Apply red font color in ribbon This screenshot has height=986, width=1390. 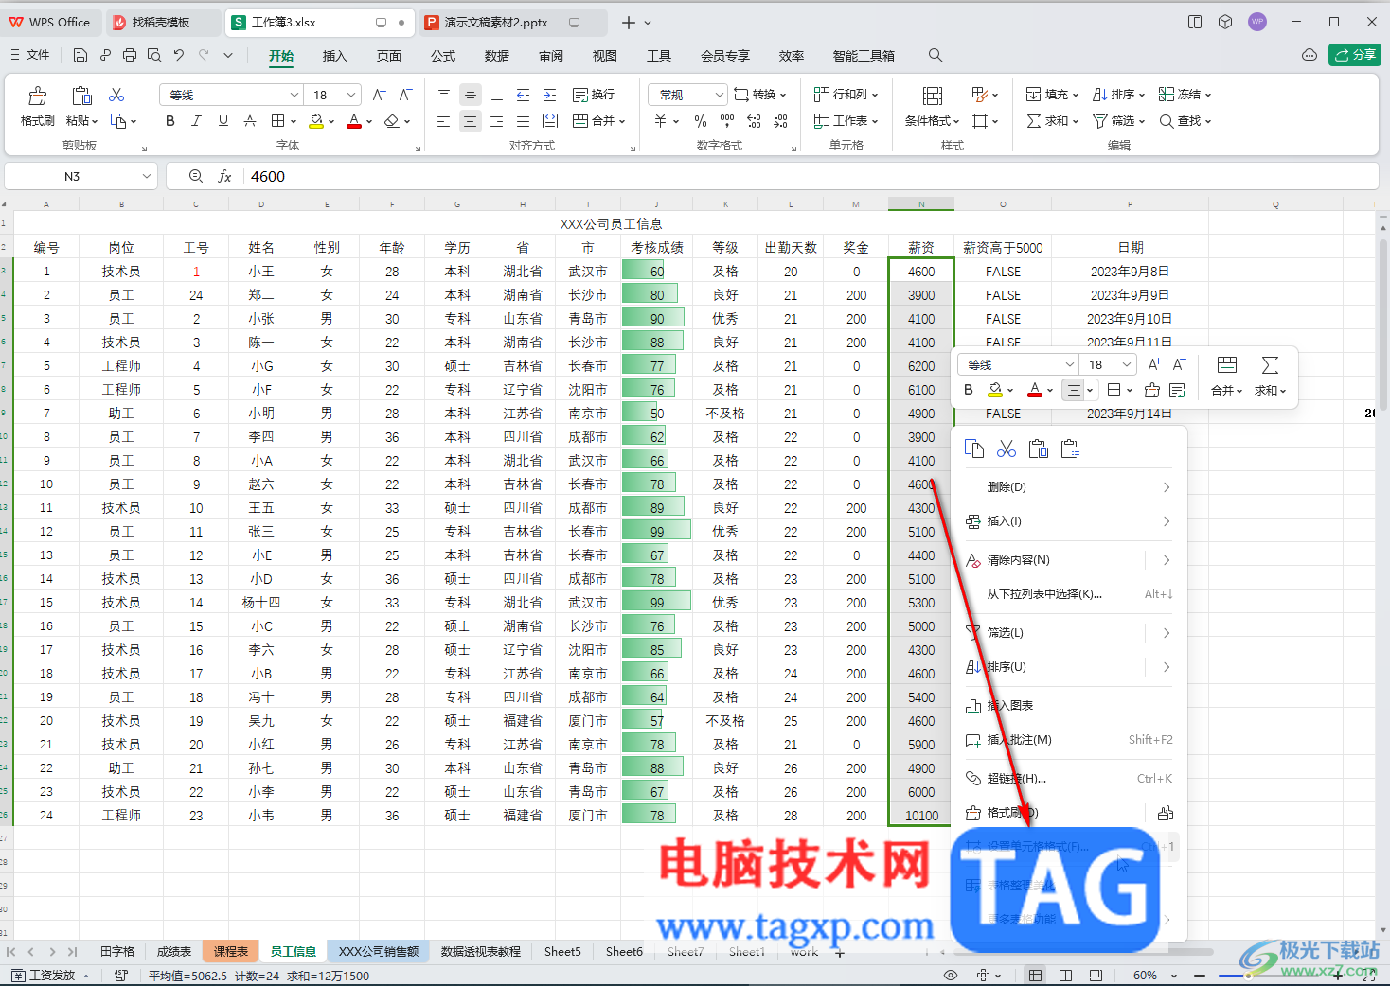click(x=354, y=121)
